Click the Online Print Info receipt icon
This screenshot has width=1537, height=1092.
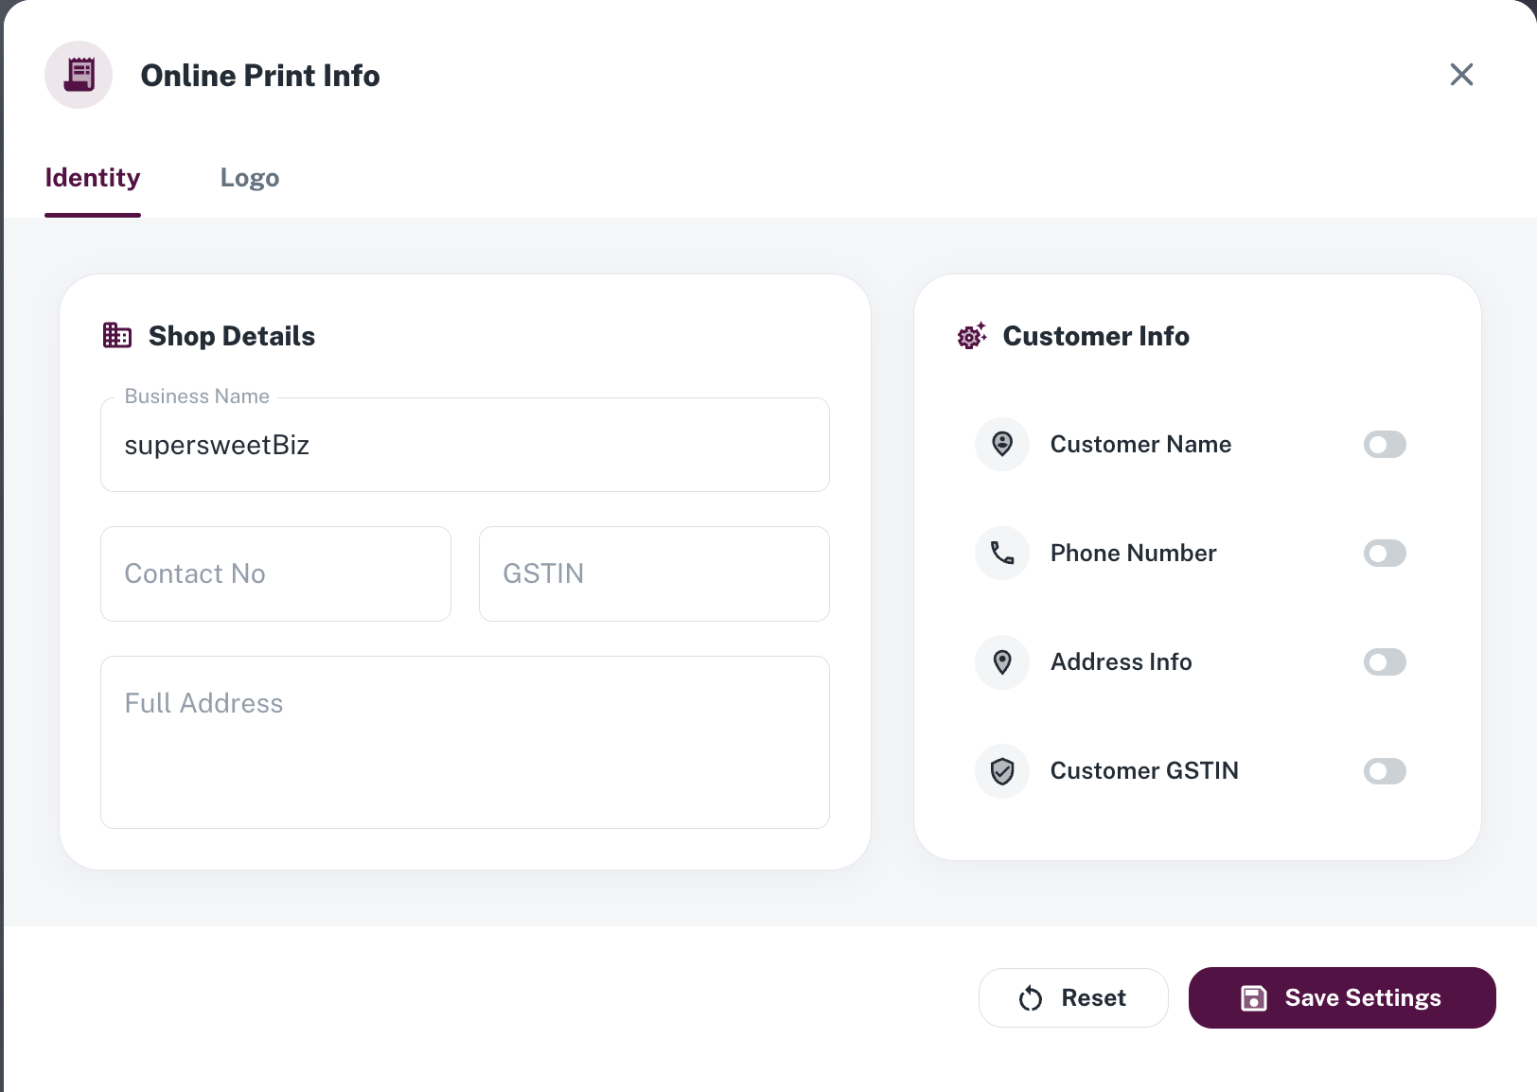tap(79, 75)
